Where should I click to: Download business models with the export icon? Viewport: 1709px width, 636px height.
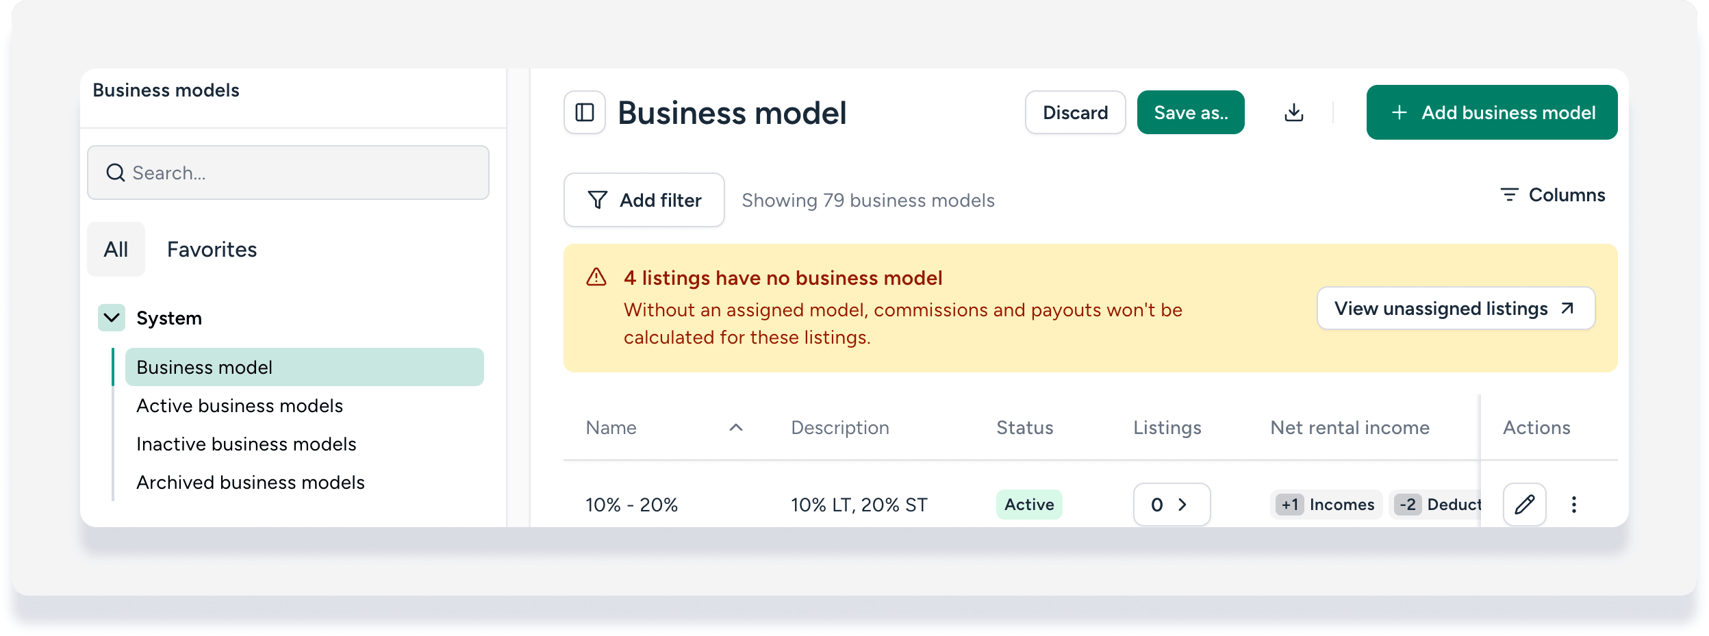point(1294,112)
